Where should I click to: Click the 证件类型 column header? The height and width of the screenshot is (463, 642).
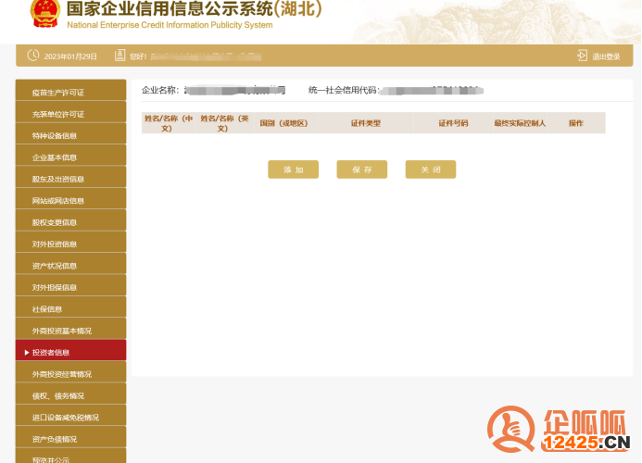pos(365,123)
